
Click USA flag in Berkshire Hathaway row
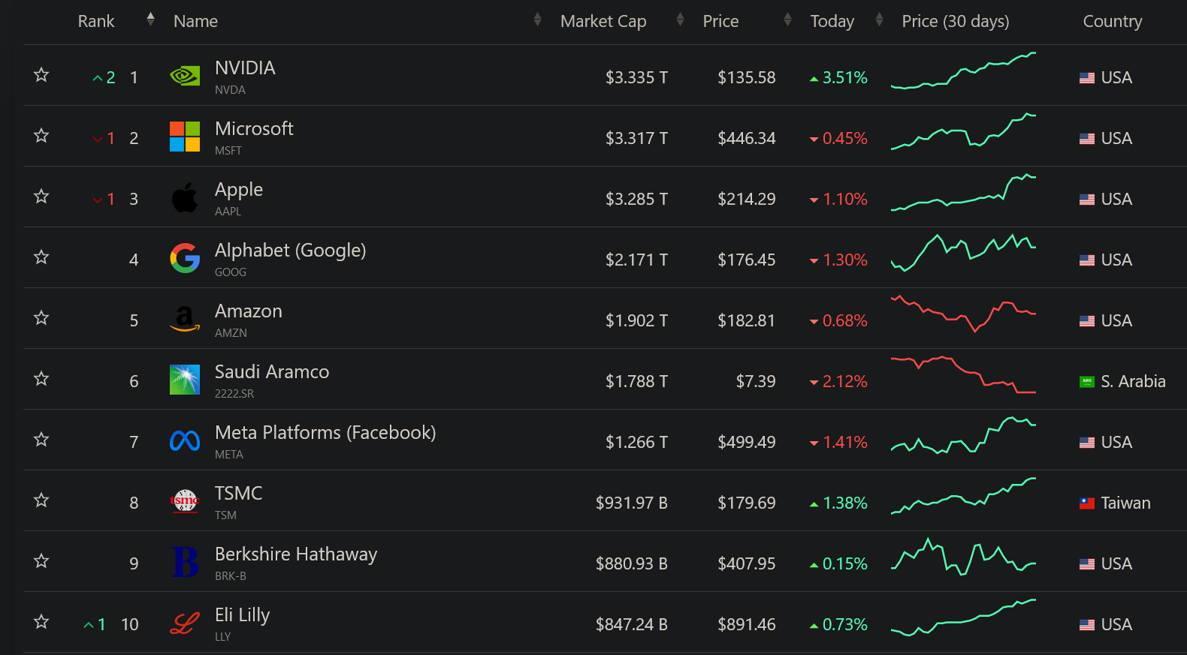point(1087,564)
